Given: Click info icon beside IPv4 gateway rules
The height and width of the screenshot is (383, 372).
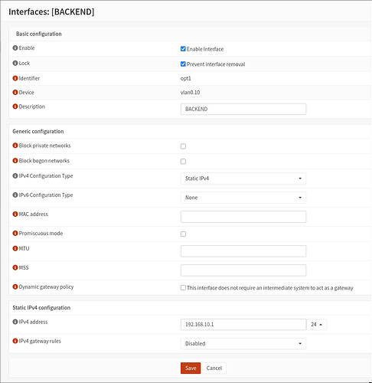Looking at the screenshot, I should tap(15, 341).
